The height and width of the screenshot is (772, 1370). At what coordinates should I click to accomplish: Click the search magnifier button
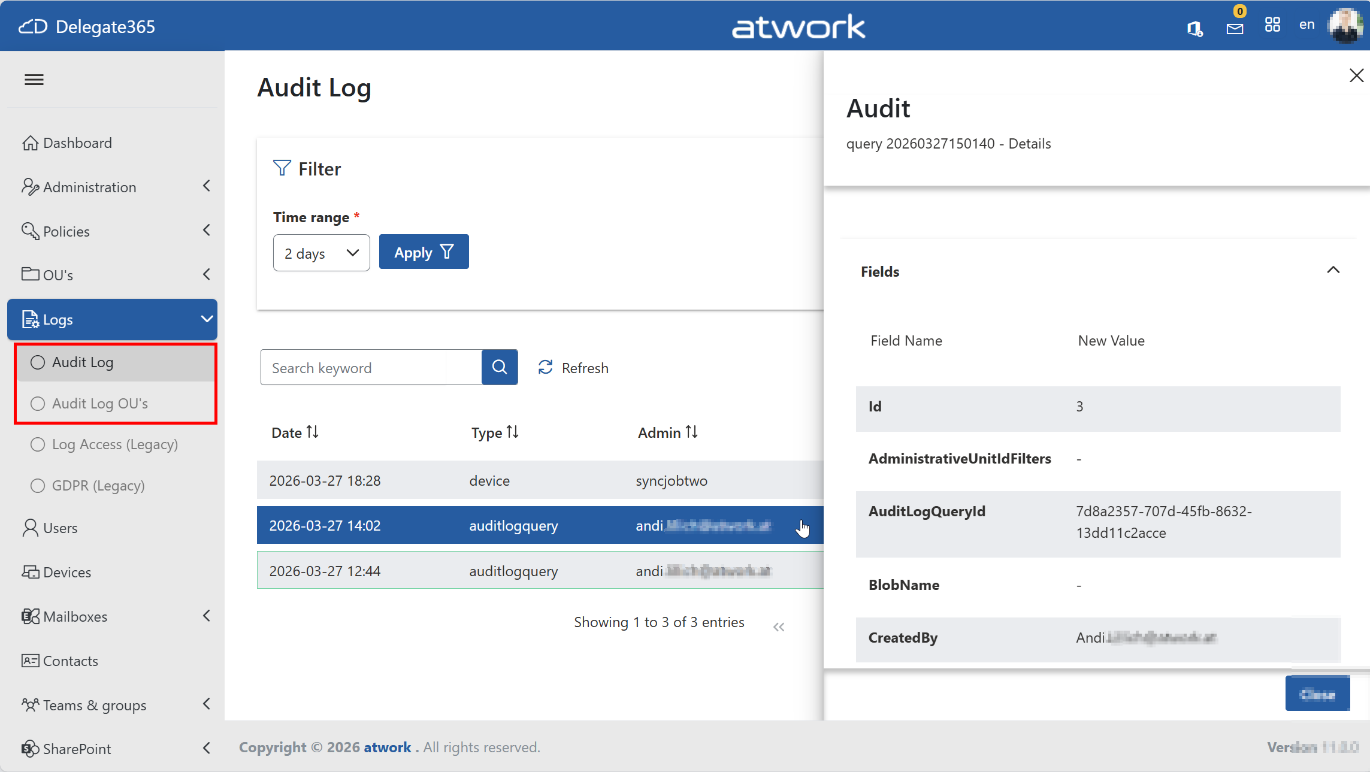[x=500, y=367]
